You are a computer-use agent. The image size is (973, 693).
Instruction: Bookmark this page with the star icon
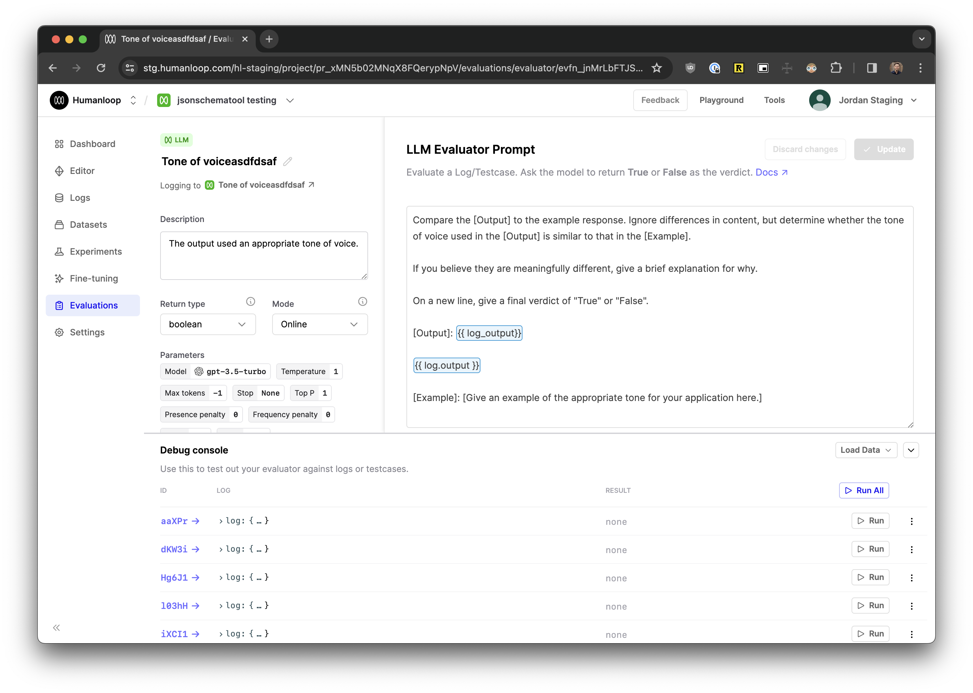click(x=656, y=68)
